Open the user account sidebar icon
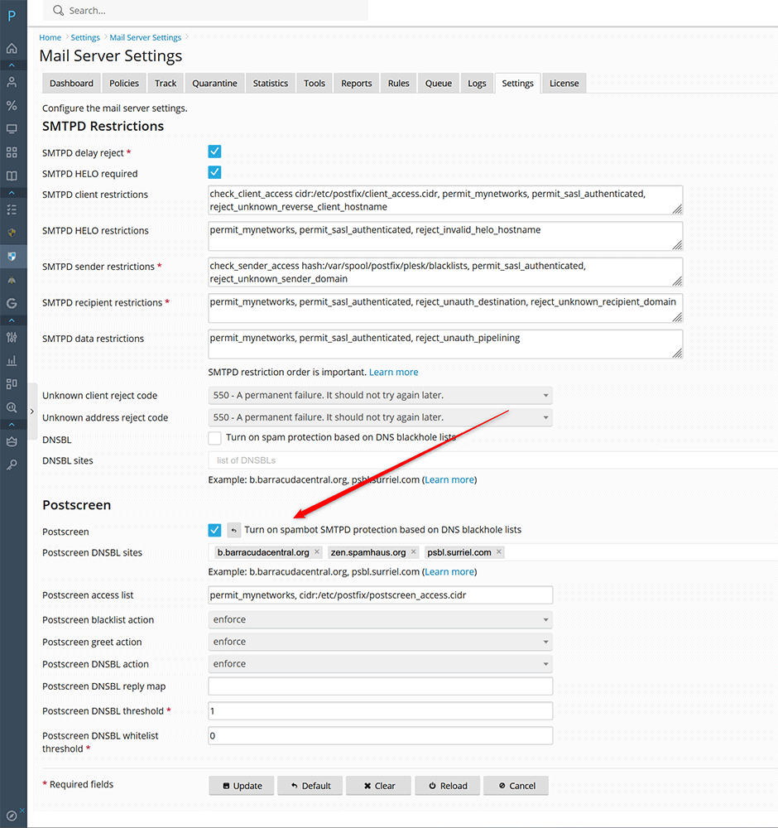 [x=12, y=82]
